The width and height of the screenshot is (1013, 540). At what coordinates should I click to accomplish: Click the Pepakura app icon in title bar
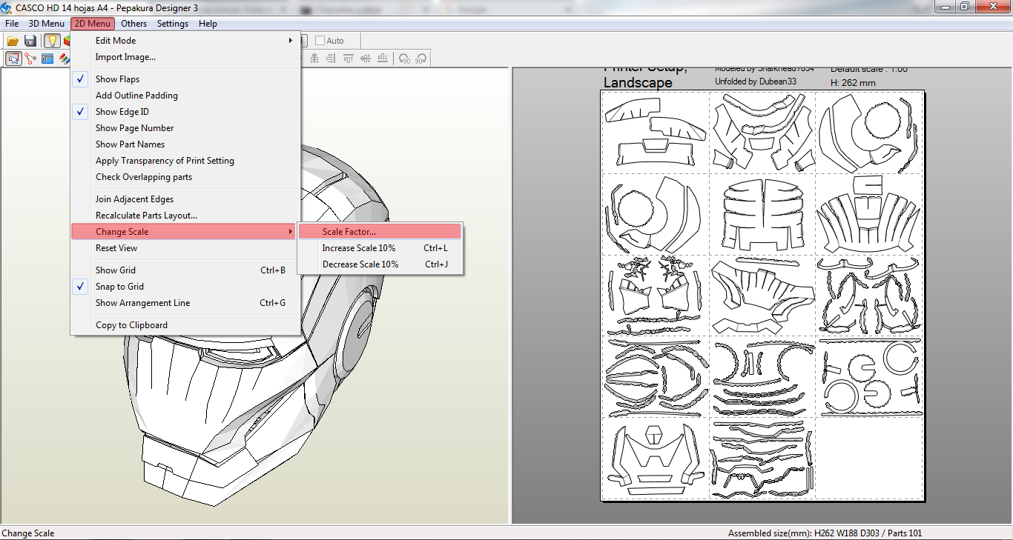click(x=7, y=7)
